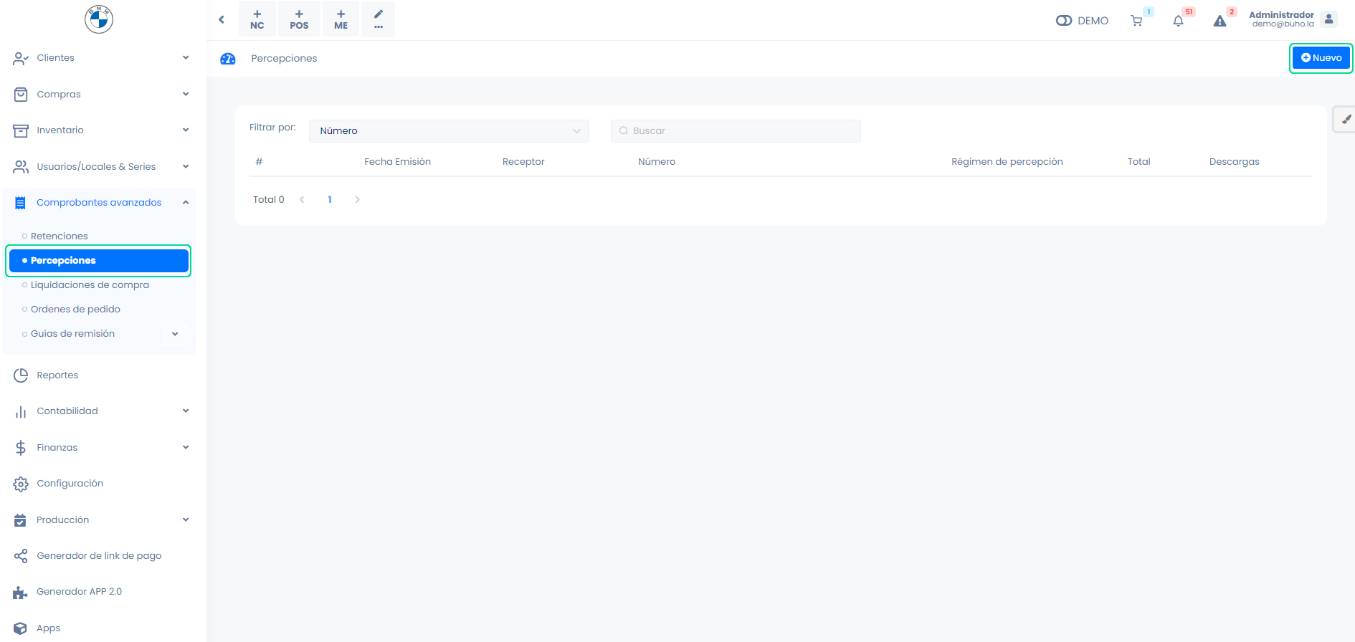
Task: Collapse sidebar with the back chevron
Action: (222, 19)
